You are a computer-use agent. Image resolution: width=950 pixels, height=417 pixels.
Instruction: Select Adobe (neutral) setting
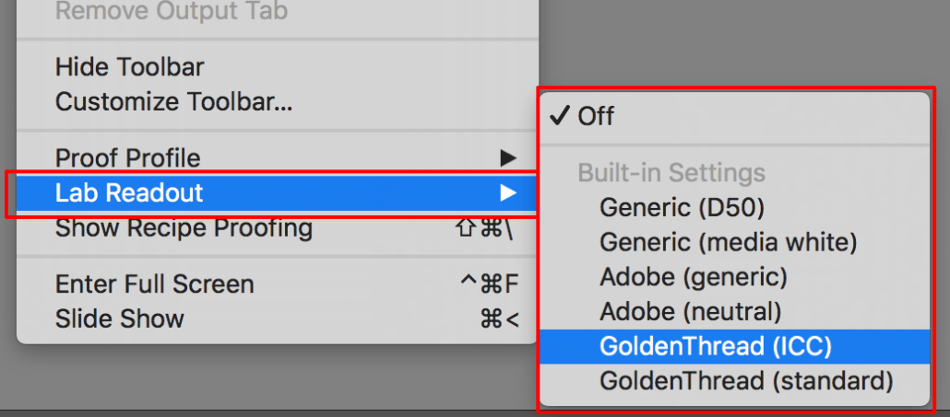[x=690, y=311]
